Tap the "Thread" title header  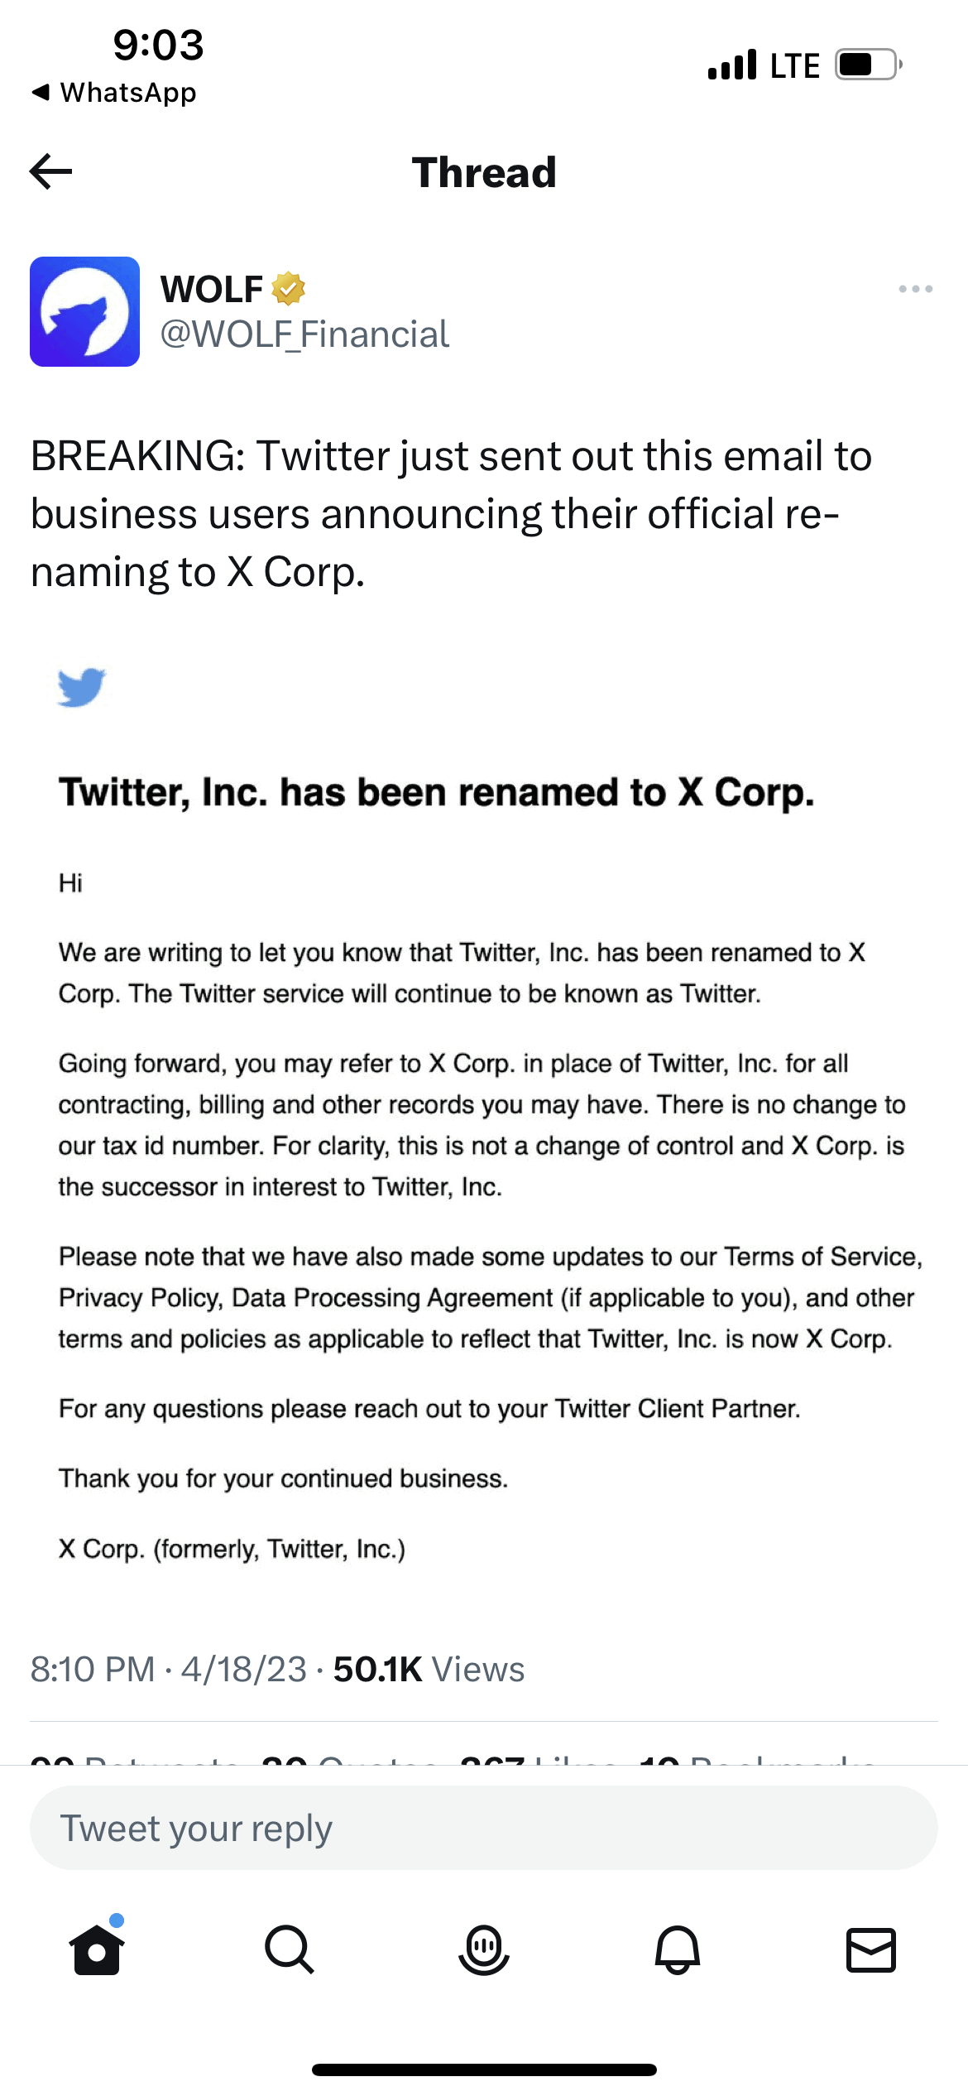(484, 172)
